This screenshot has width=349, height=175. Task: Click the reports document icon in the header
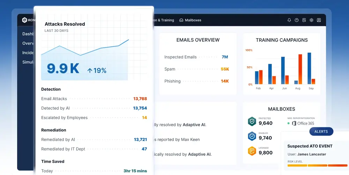[304, 20]
